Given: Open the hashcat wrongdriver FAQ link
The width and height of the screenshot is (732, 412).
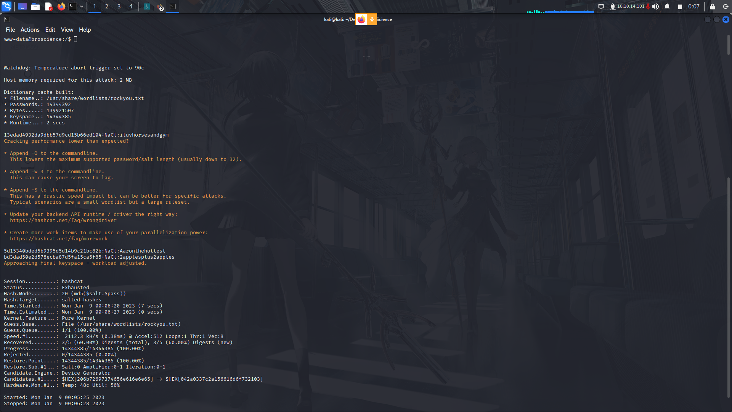Looking at the screenshot, I should click(x=63, y=220).
